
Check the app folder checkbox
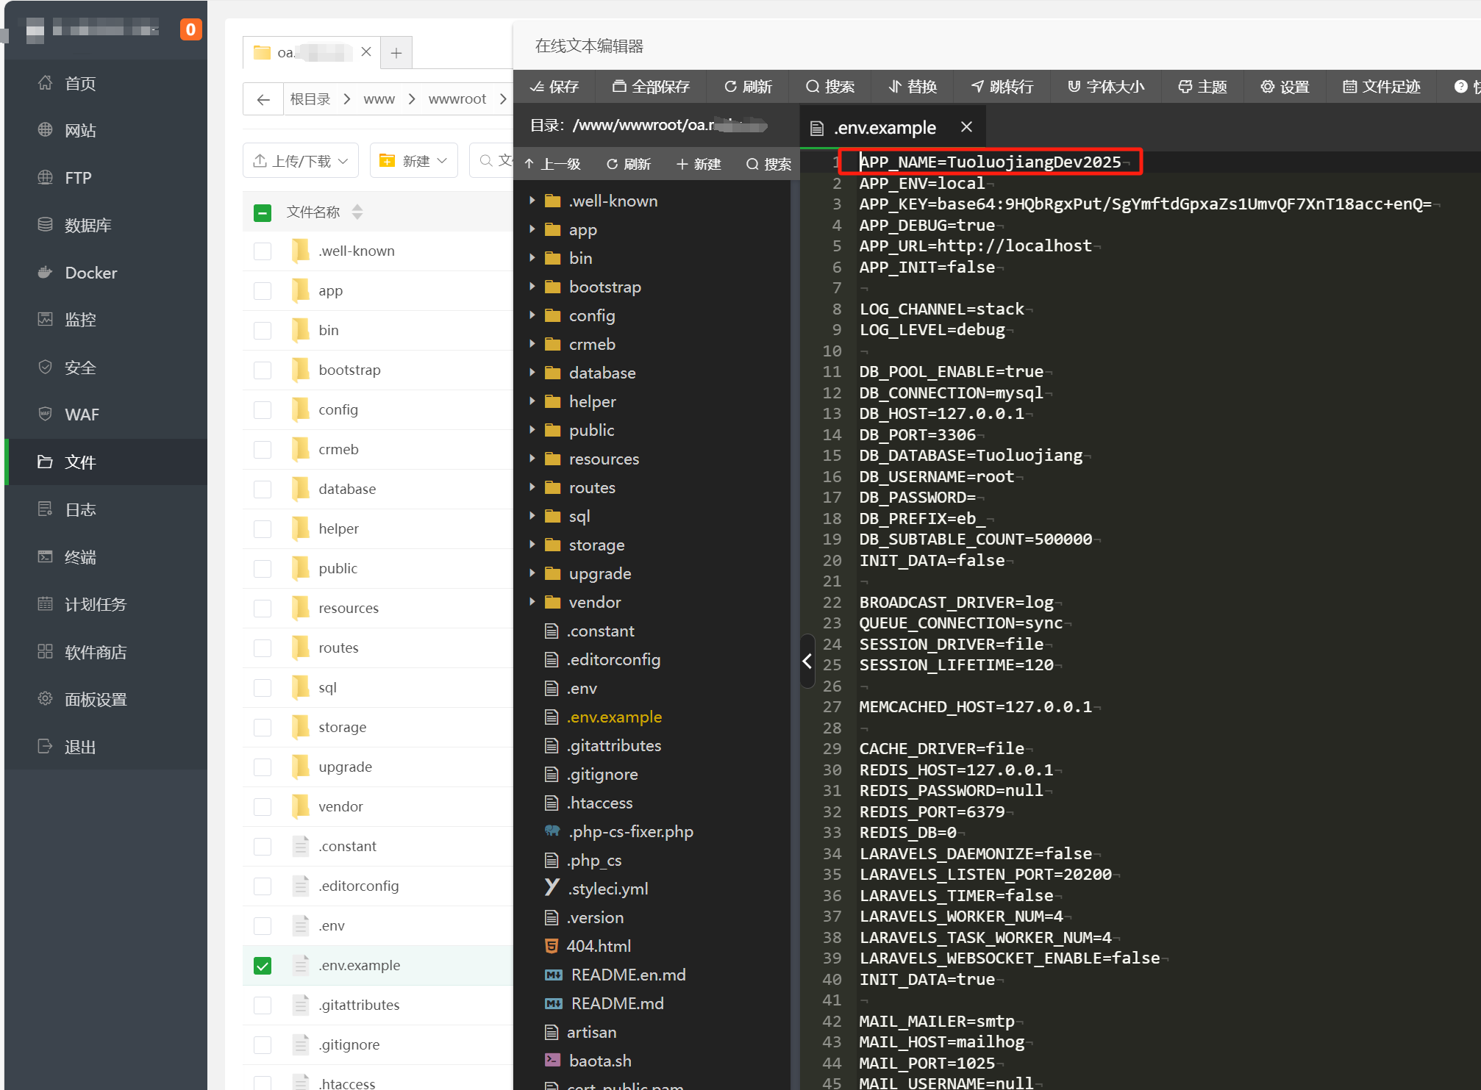point(263,291)
